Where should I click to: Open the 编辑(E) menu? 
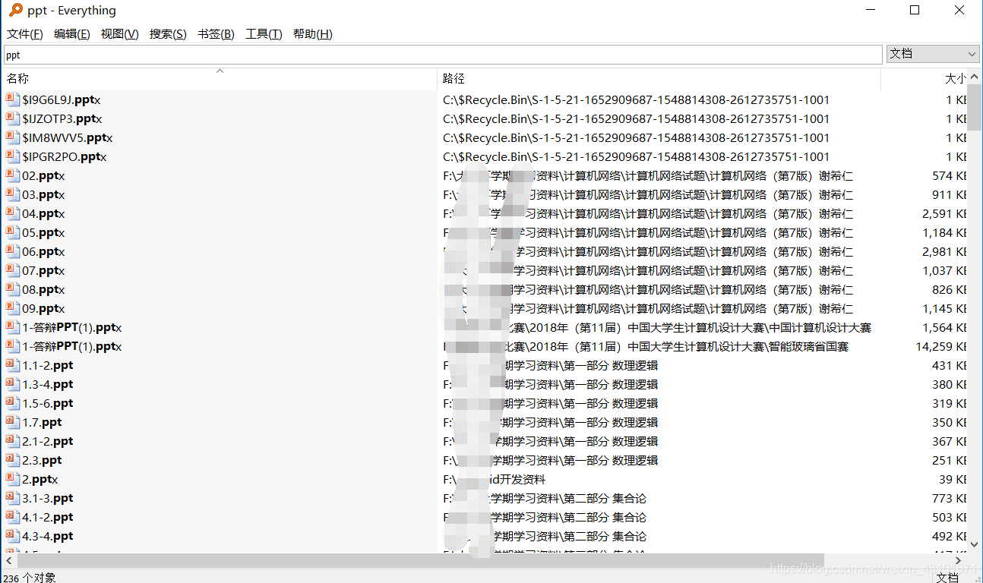coord(72,34)
